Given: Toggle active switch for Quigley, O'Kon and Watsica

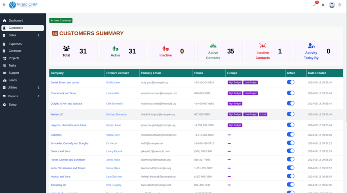Looking at the screenshot, I should click(290, 103).
